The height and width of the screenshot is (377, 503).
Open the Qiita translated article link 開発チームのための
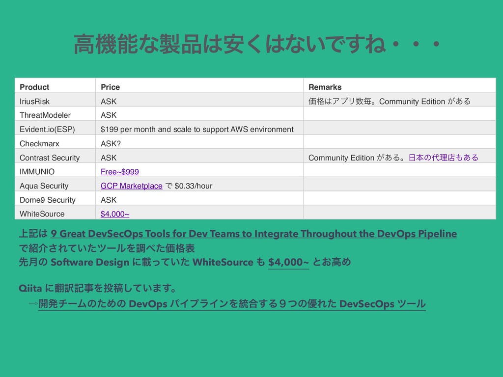click(x=232, y=304)
